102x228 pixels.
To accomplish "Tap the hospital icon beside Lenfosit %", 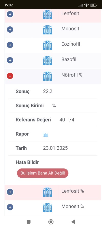I will [x=47, y=192].
